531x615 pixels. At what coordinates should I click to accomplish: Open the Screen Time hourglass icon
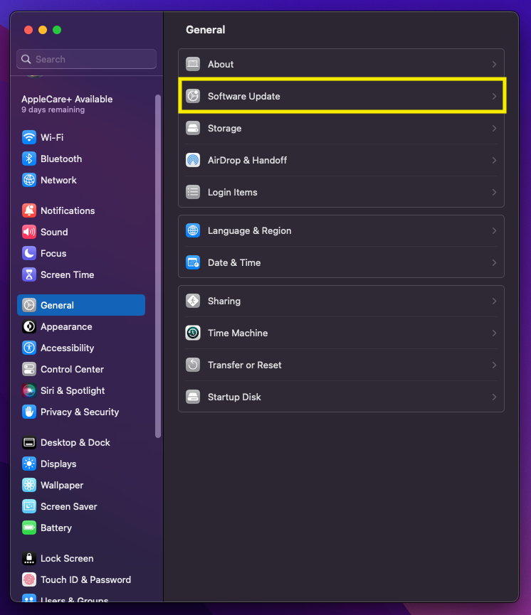point(29,274)
